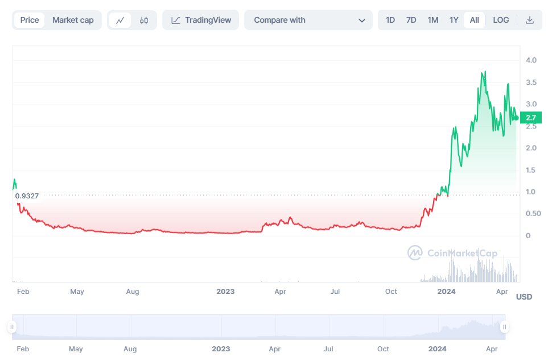
Task: Switch to the 7D timeframe
Action: click(411, 20)
